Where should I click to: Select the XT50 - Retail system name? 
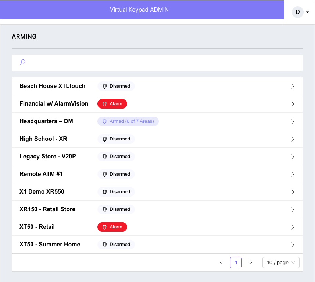(37, 227)
